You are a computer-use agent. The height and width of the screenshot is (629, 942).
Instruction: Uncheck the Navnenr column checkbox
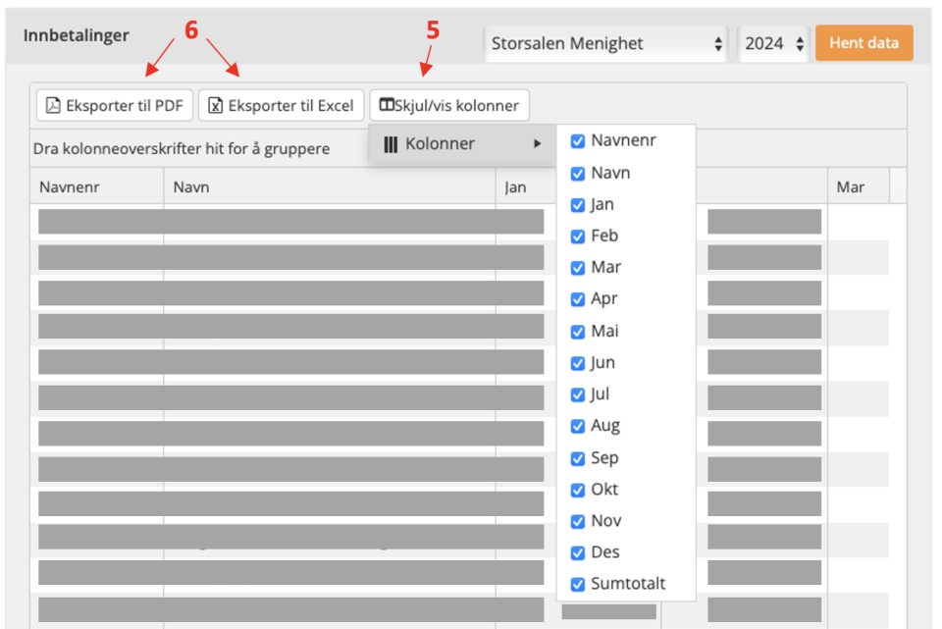pyautogui.click(x=577, y=141)
